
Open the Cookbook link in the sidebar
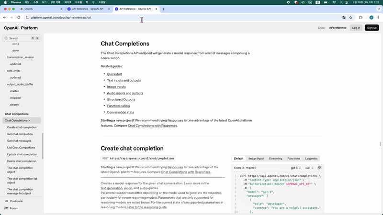click(16, 201)
